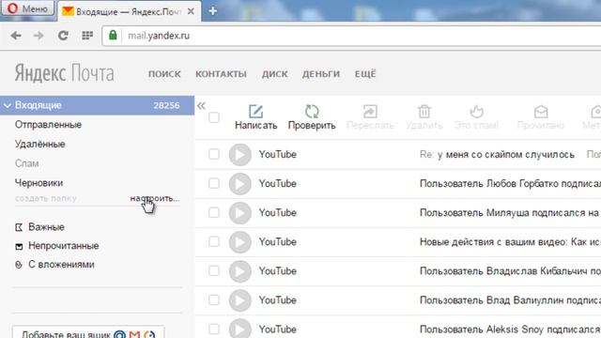
Task: Click Проверить refresh mail icon
Action: tap(312, 112)
